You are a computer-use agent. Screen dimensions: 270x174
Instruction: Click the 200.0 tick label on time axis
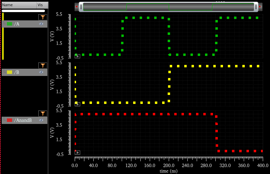pos(169,165)
